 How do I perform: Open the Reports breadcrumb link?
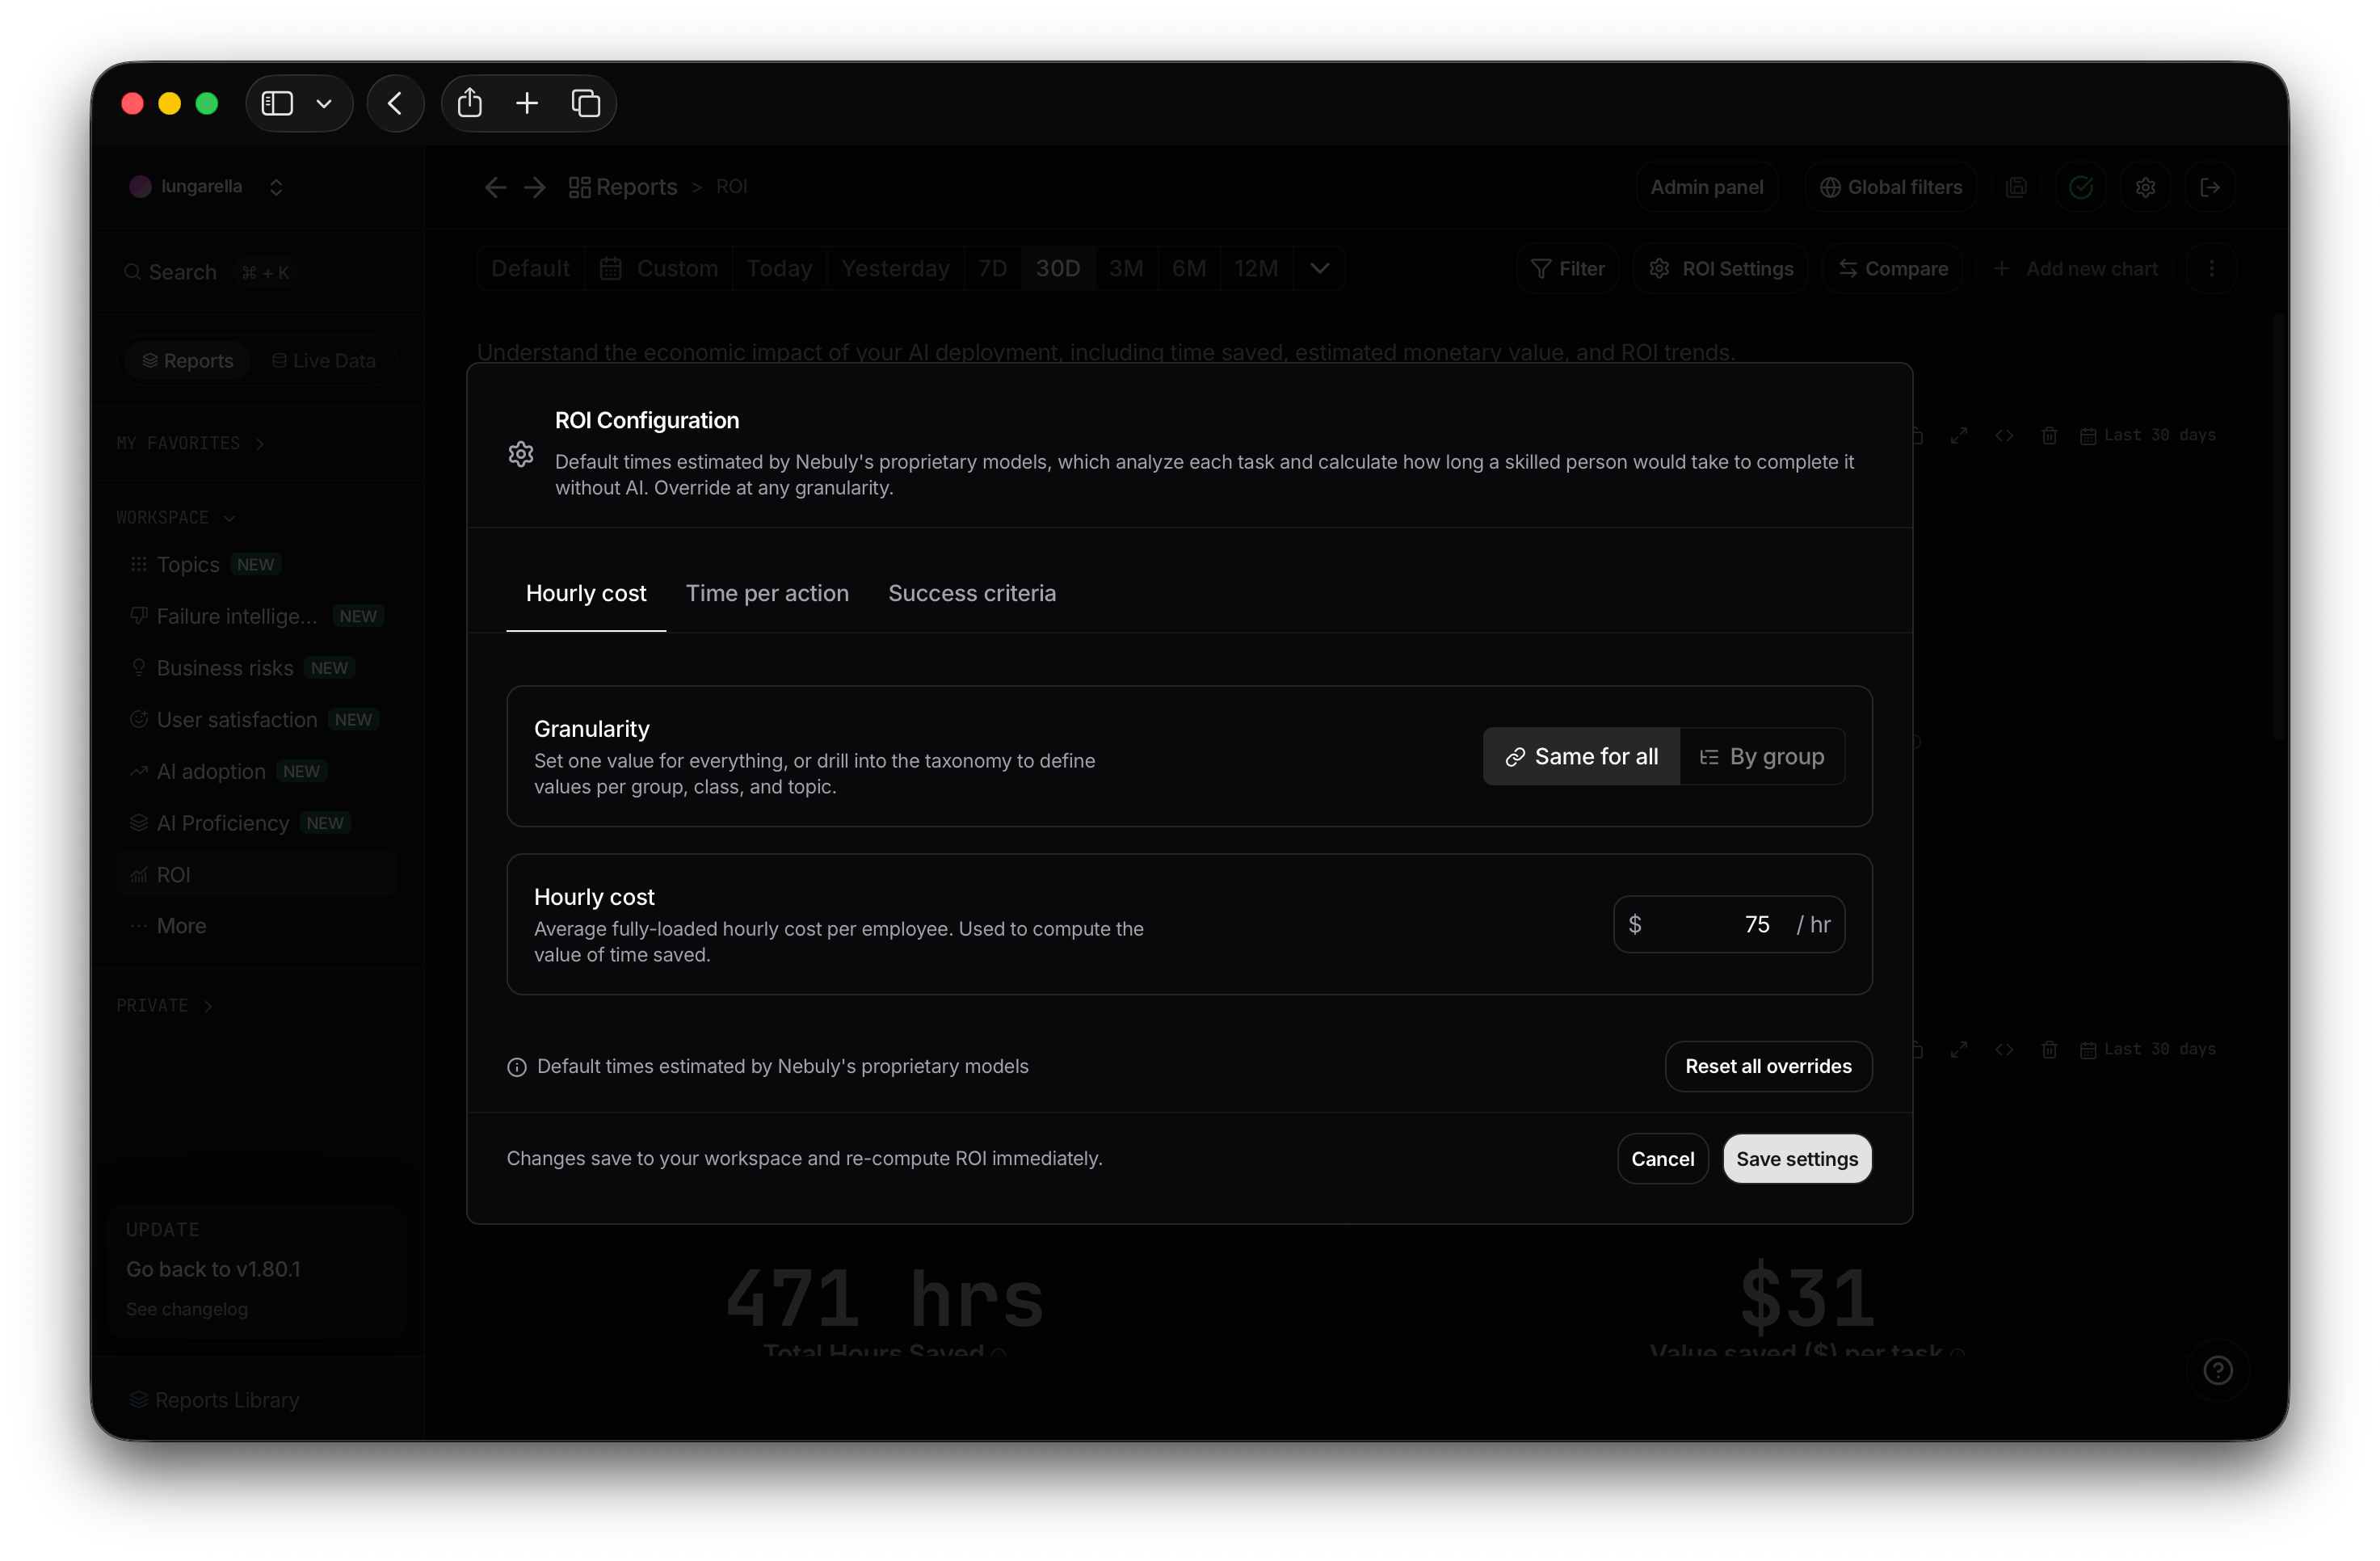(623, 187)
